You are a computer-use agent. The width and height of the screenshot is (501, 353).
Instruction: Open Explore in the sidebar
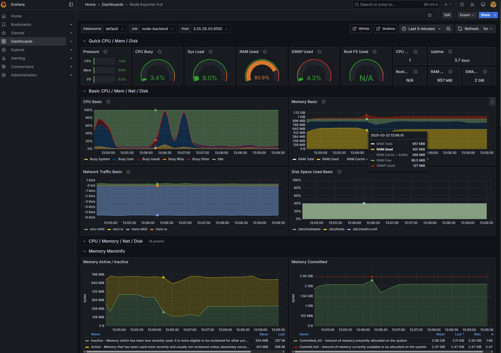click(x=18, y=50)
